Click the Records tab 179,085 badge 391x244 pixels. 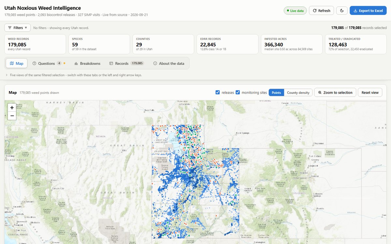pos(137,63)
